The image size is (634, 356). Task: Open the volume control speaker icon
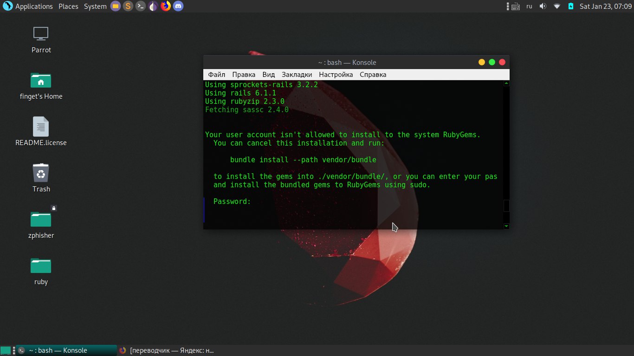(543, 6)
